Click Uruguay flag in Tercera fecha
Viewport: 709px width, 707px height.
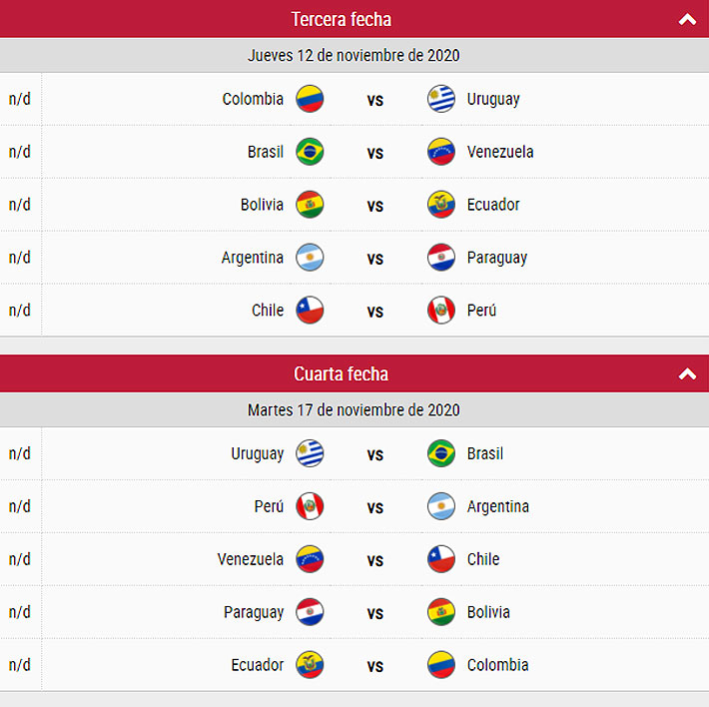440,99
